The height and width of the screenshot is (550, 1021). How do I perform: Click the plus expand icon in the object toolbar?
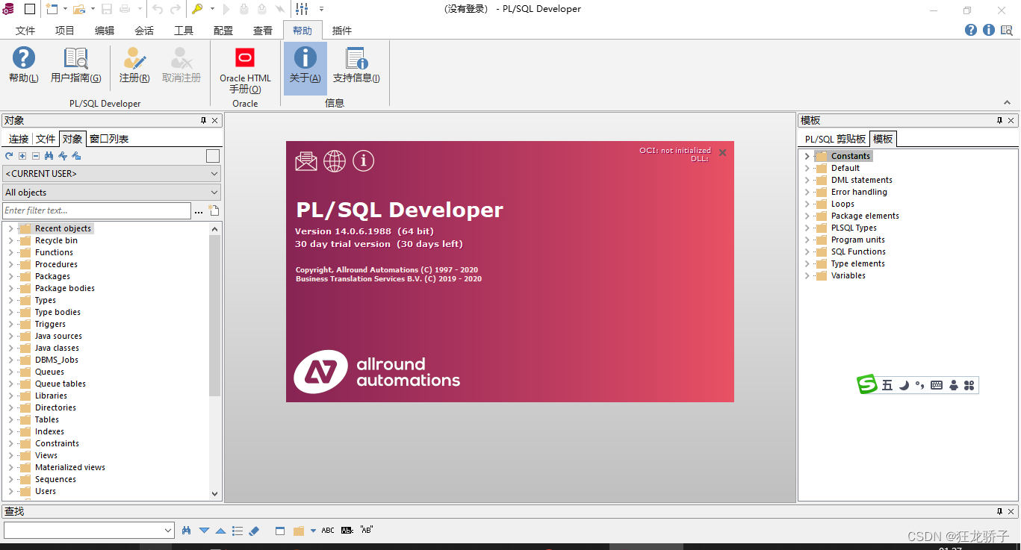pos(22,156)
